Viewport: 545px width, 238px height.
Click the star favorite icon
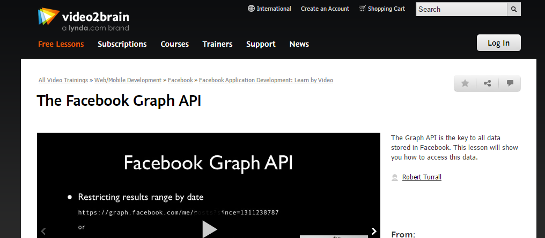pyautogui.click(x=465, y=83)
